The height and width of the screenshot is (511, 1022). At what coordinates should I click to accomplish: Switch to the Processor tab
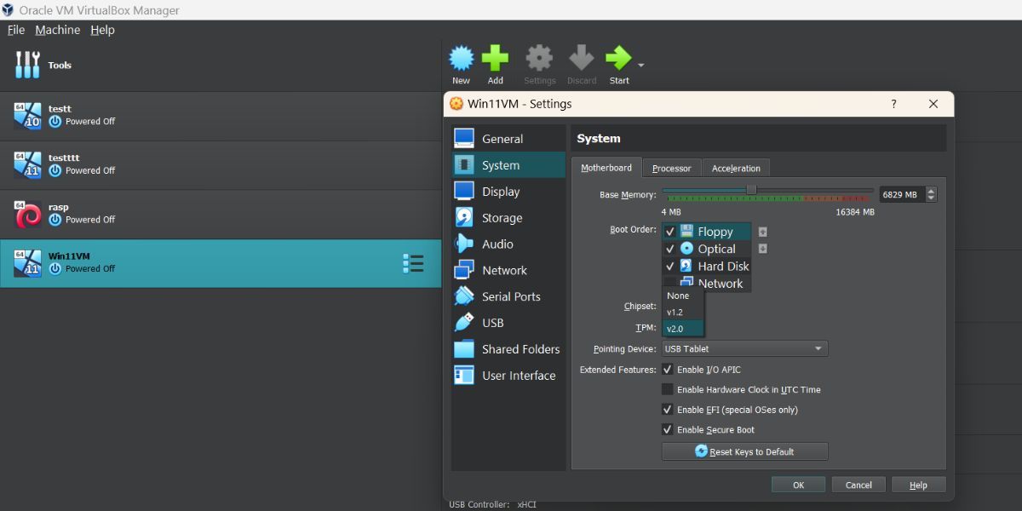click(672, 168)
